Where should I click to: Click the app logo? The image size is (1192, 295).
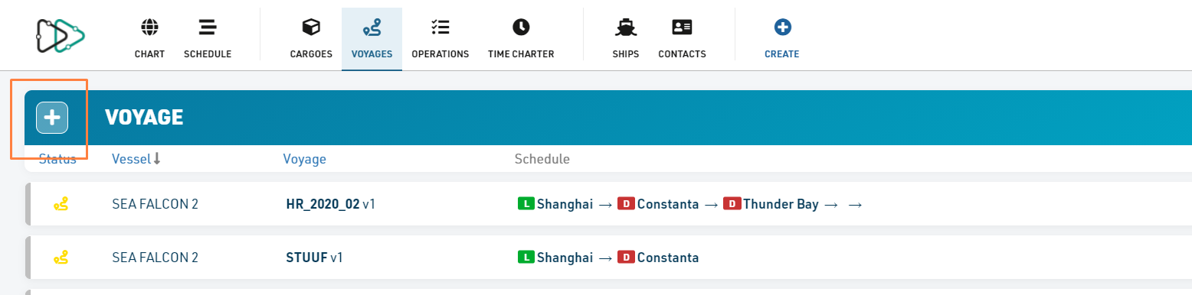click(61, 35)
